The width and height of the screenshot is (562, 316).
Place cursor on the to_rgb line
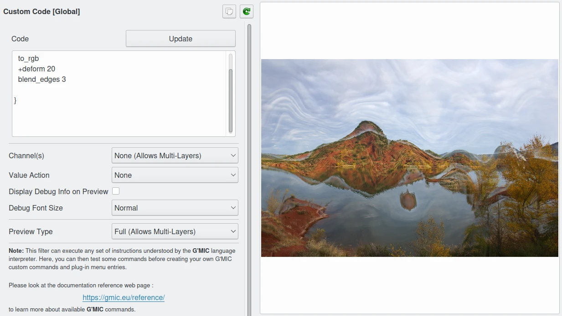28,59
